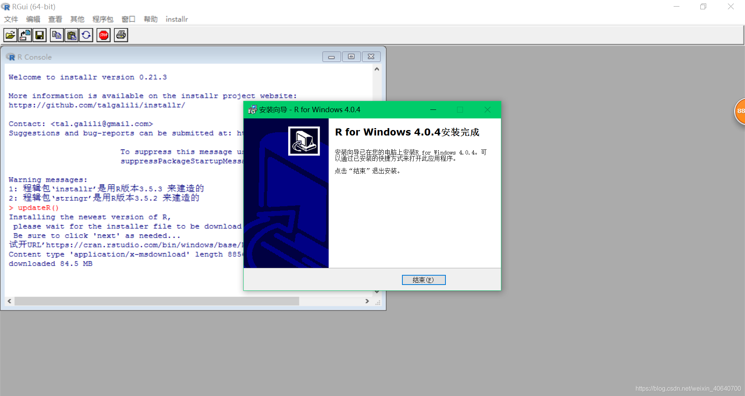
Task: Click the 结束(F) finish button
Action: (424, 280)
